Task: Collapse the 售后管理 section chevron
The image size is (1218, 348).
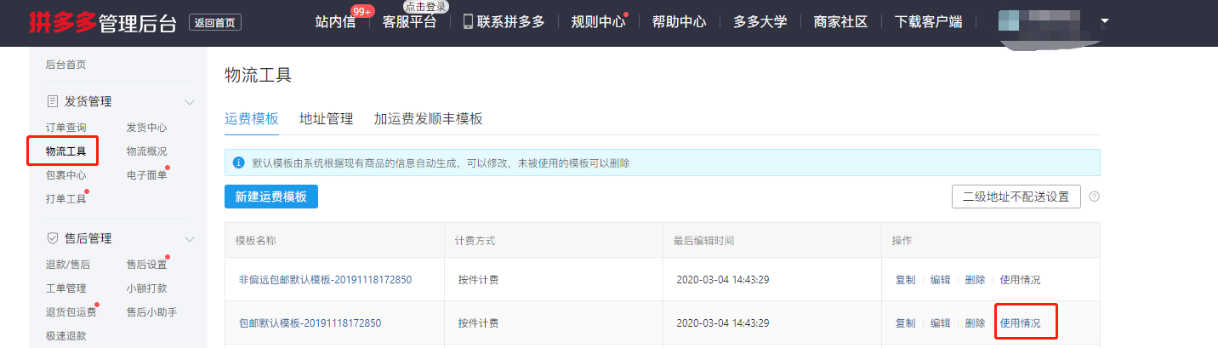Action: (x=190, y=238)
